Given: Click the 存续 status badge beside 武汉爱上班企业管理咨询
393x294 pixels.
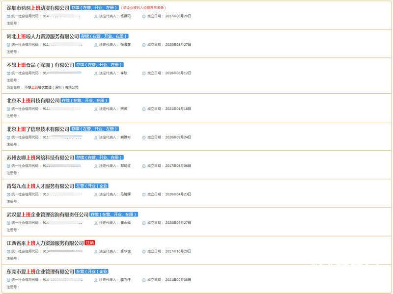Looking at the screenshot, I should coord(113,214).
